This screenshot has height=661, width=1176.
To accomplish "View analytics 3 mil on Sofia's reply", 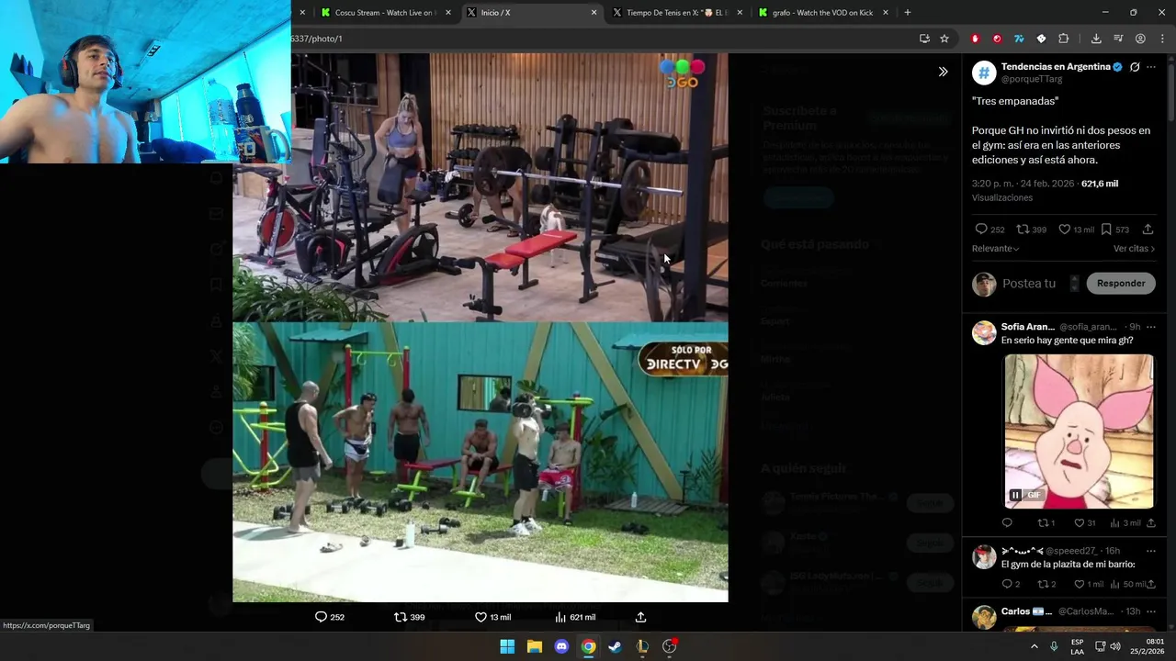I will pyautogui.click(x=1125, y=523).
